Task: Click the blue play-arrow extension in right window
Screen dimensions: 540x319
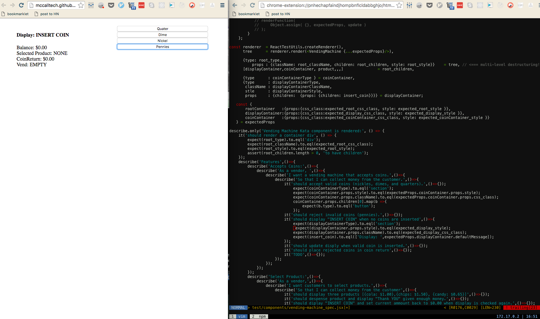Action: click(490, 5)
